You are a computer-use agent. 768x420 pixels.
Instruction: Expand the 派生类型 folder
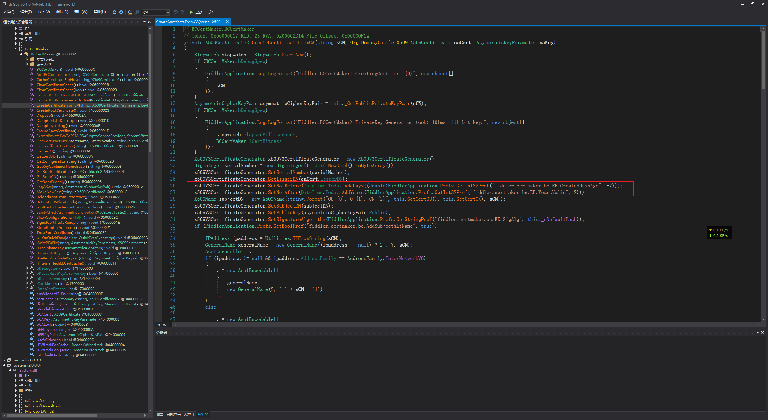(x=27, y=64)
